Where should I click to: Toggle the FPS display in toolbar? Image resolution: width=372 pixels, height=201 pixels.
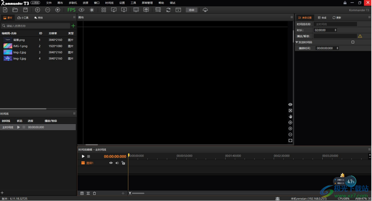pos(71,10)
